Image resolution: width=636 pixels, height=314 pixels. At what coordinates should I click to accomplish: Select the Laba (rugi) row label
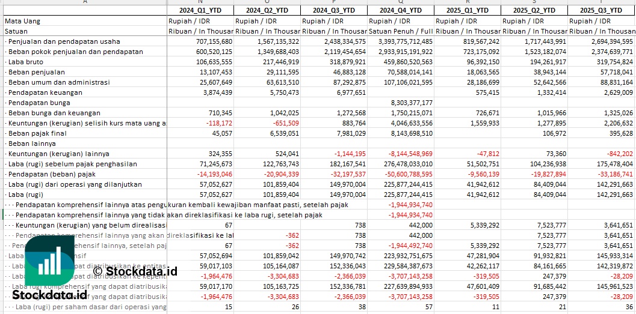pos(25,195)
